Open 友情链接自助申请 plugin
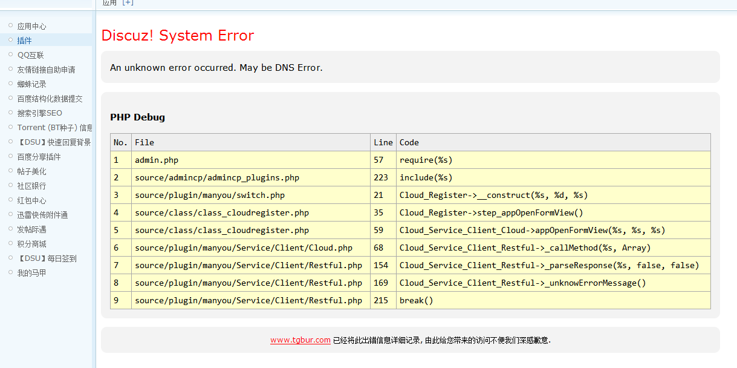This screenshot has width=737, height=368. point(46,70)
